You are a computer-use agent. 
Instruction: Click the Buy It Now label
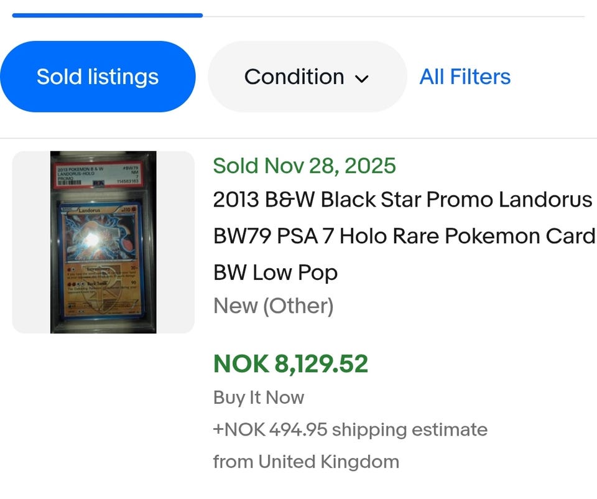tap(258, 398)
